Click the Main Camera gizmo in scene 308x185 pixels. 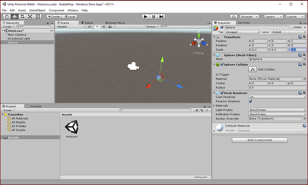[x=133, y=66]
